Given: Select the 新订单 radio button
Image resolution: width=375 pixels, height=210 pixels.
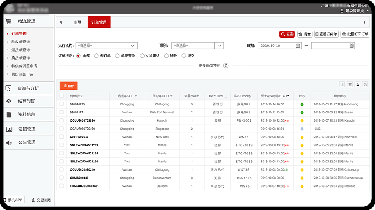Looking at the screenshot, I should pos(96,56).
